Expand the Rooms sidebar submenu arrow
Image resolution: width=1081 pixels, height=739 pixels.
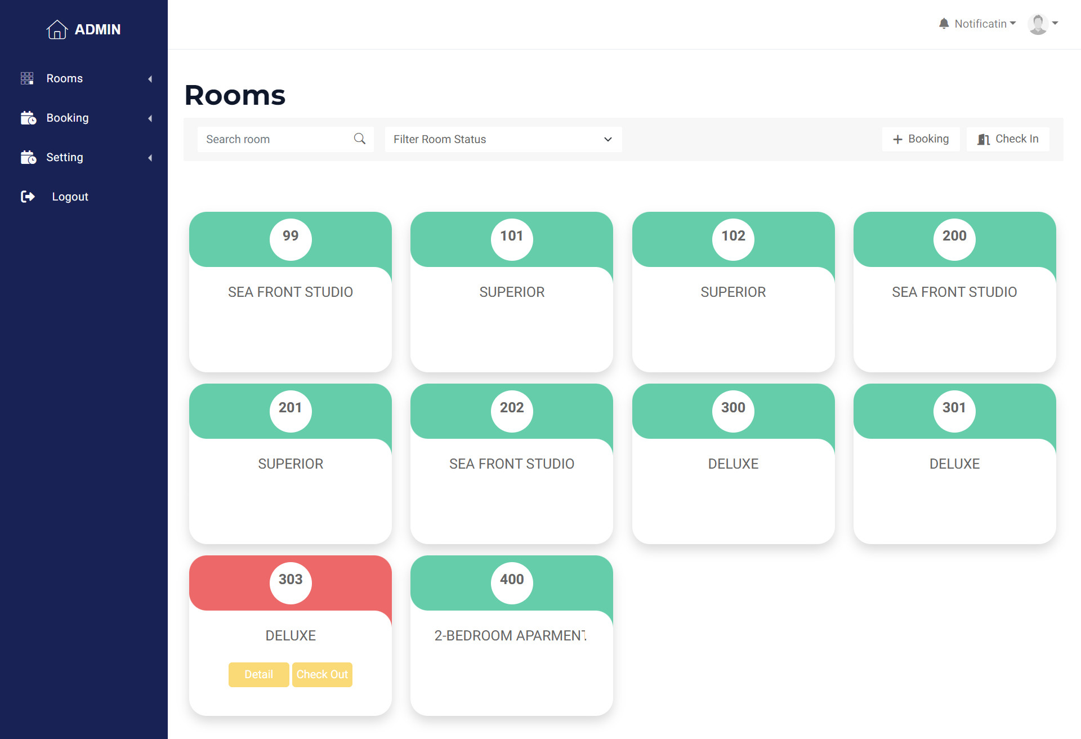pos(150,79)
